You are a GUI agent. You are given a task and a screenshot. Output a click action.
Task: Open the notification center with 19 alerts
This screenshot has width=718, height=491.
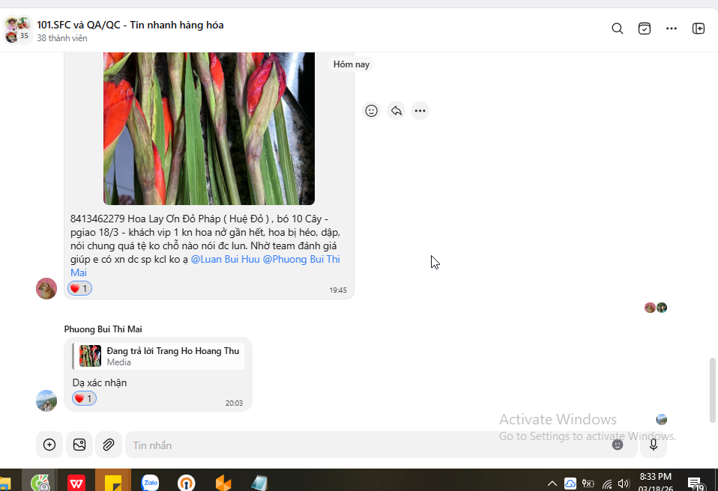click(696, 484)
